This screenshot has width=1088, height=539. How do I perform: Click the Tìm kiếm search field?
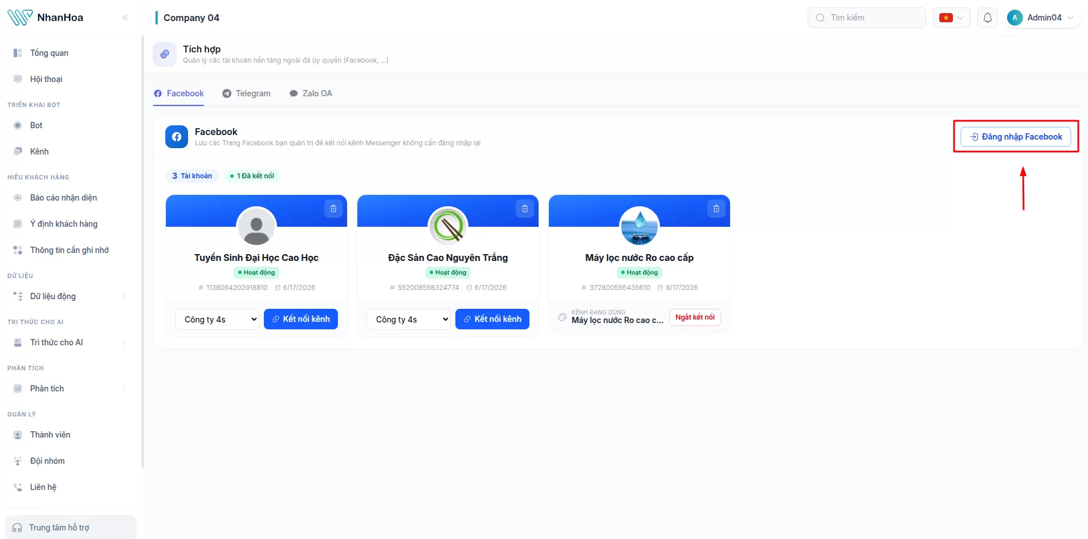[866, 18]
